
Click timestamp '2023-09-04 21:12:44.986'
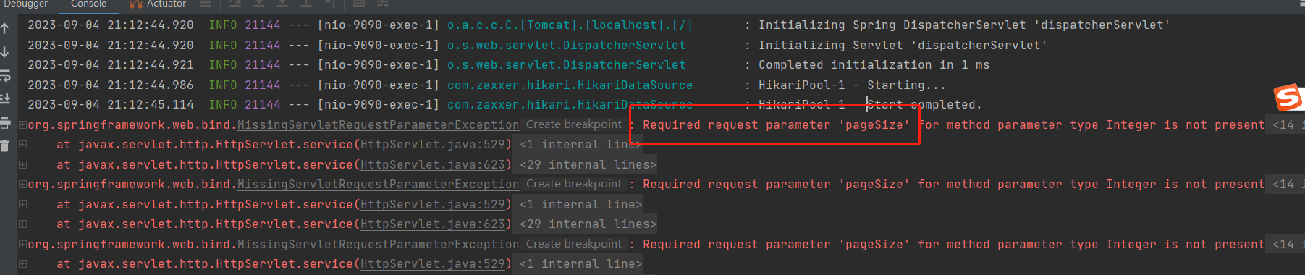pos(111,85)
